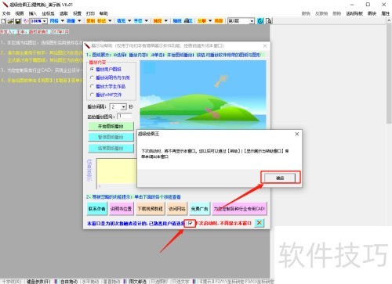Click the floppy disk save icon
This screenshot has width=392, height=284.
(x=18, y=21)
